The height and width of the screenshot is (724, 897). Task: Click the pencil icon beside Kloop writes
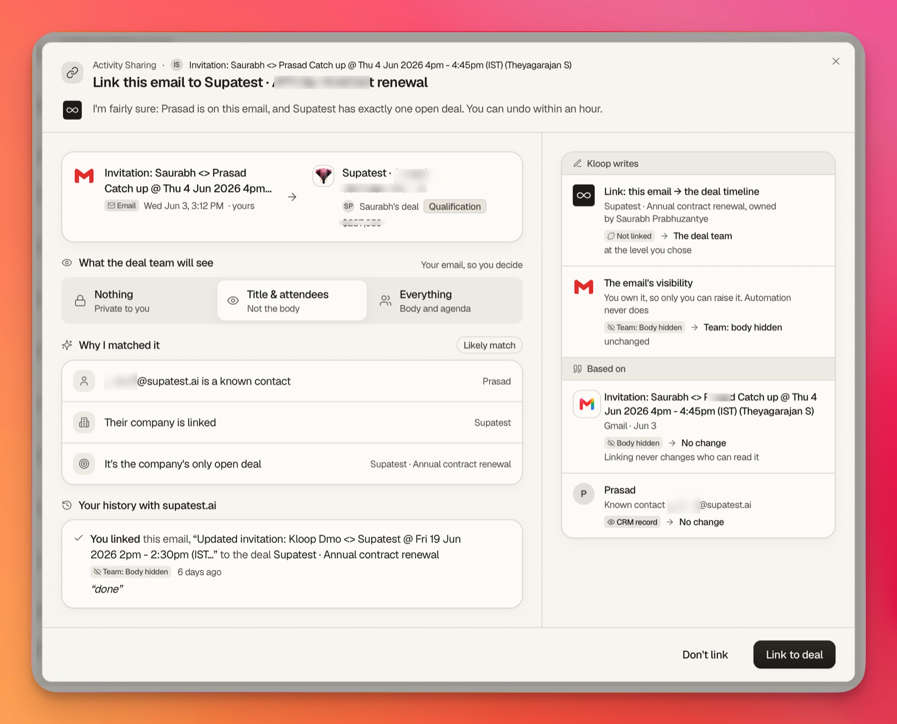578,163
